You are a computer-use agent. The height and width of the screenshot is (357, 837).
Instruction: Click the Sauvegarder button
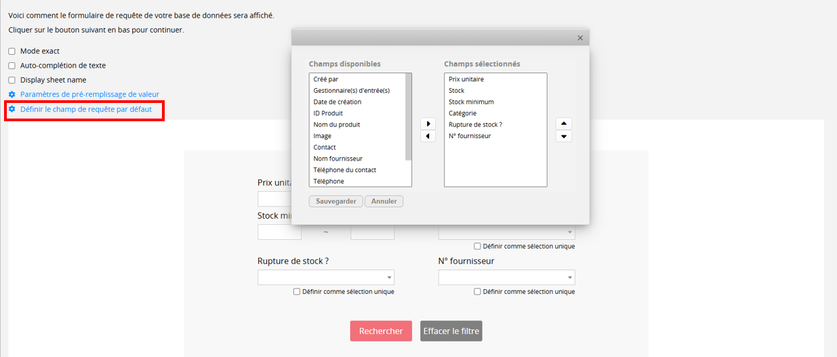click(x=336, y=201)
